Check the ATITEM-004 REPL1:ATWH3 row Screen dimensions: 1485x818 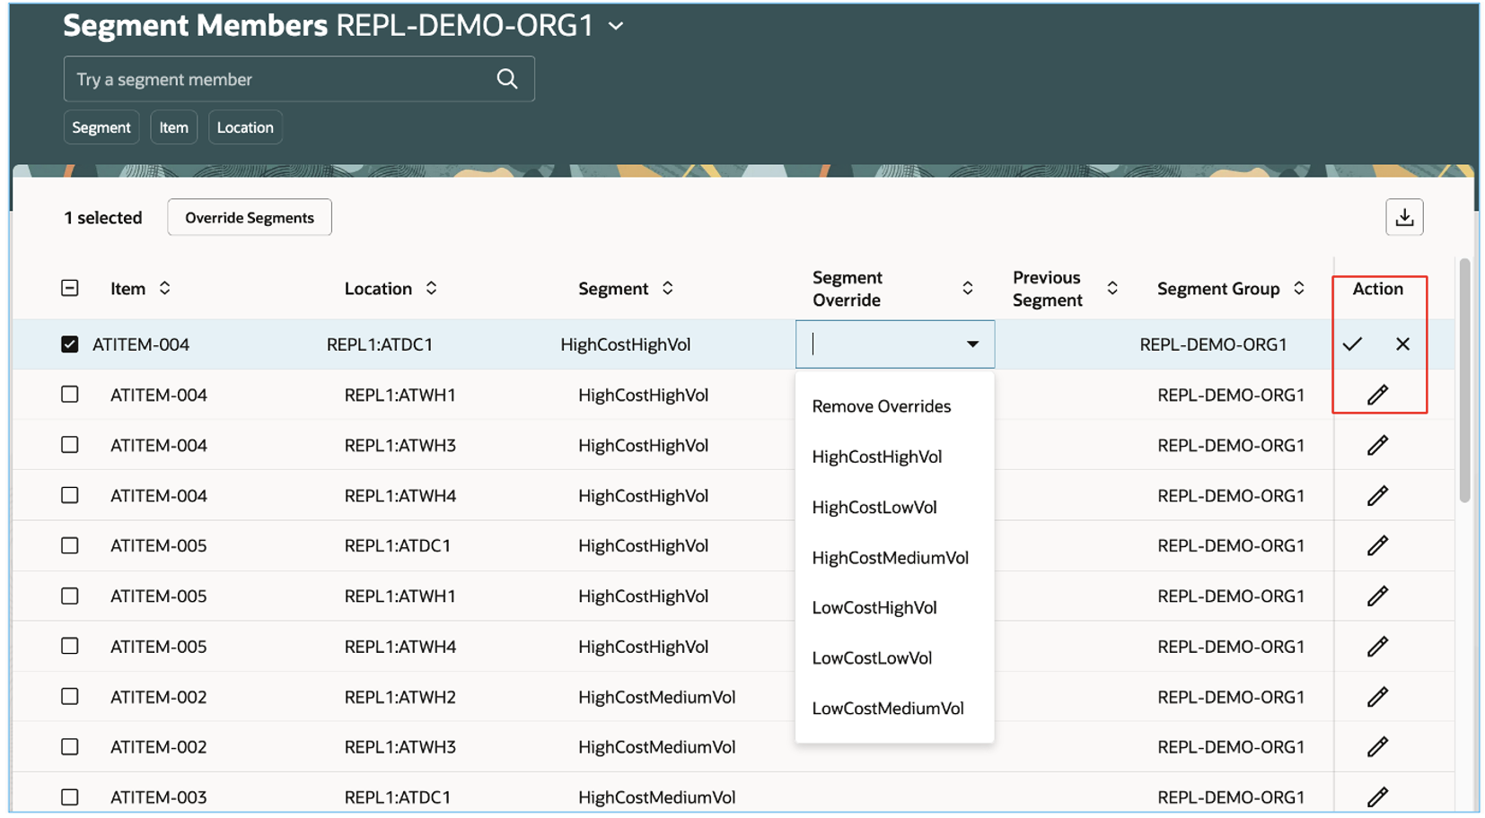point(70,444)
